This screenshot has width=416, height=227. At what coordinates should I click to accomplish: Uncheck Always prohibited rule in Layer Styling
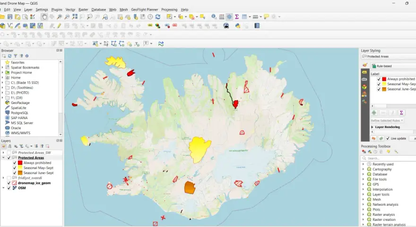coord(379,79)
